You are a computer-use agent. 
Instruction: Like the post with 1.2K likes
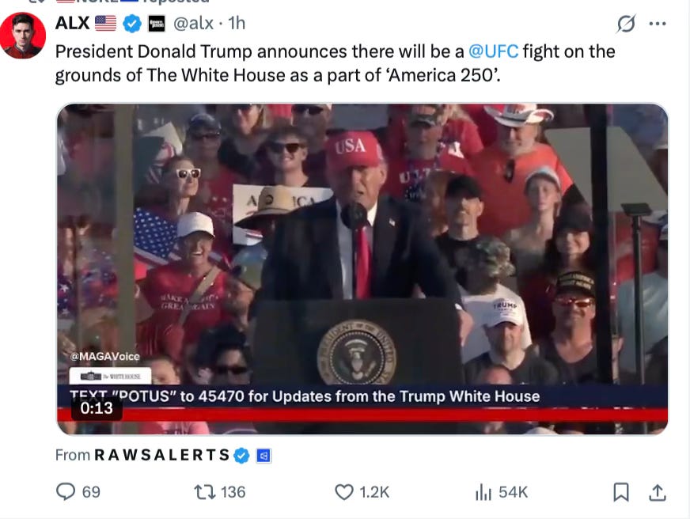coord(344,492)
